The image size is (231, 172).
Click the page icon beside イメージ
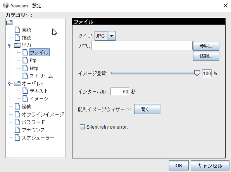25,98
